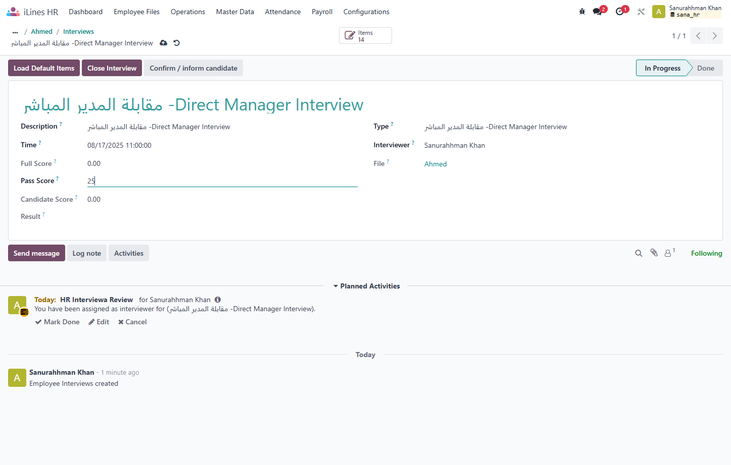Viewport: 731px width, 465px height.
Task: Click the Interviews breadcrumb link
Action: [78, 32]
